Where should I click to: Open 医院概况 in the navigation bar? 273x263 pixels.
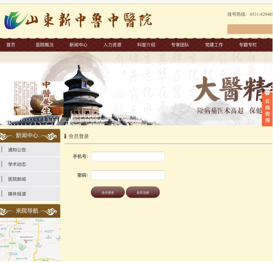(45, 45)
